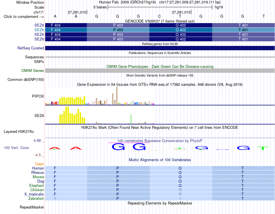Screen dimensions: 275x214
Task: Click the 5 bases scale bar
Action: (160, 7)
